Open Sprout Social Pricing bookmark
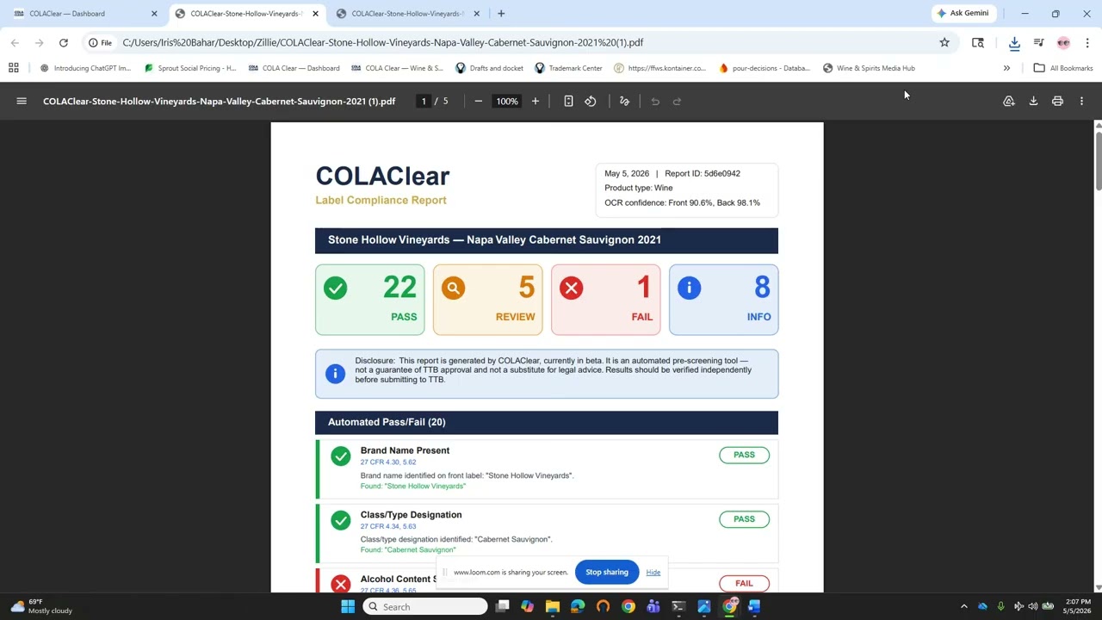 coord(190,68)
